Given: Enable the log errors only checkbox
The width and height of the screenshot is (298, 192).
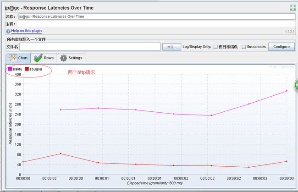Looking at the screenshot, I should (x=215, y=47).
